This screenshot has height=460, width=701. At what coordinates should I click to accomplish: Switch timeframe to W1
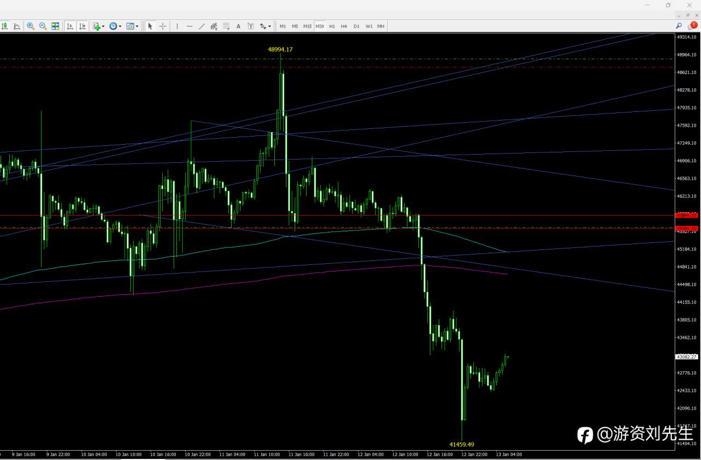[x=369, y=26]
